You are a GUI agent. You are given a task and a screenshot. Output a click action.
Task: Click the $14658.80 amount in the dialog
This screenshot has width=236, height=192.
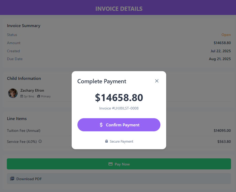pyautogui.click(x=119, y=98)
